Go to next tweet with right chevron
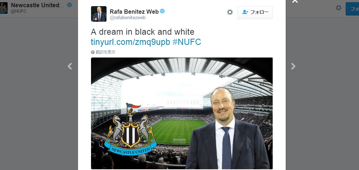This screenshot has width=359, height=170. [x=293, y=66]
